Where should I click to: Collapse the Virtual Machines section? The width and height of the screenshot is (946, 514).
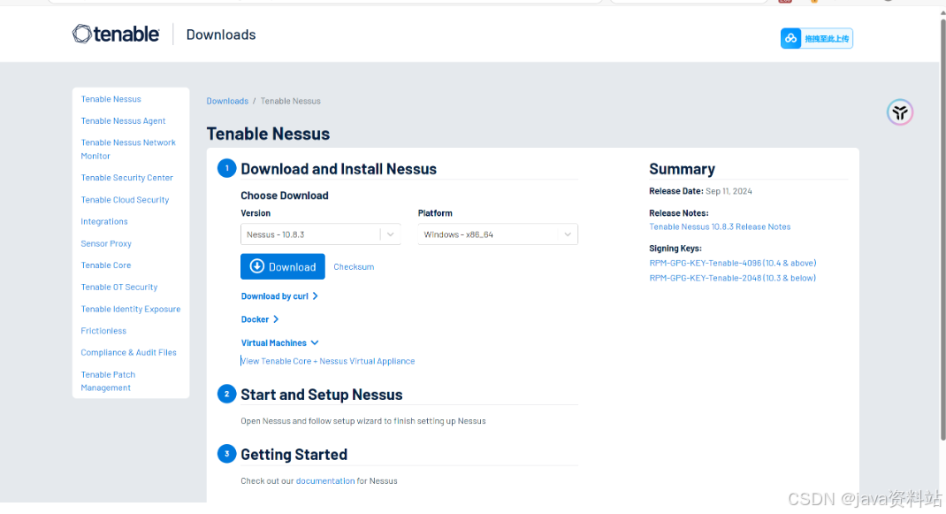click(279, 343)
